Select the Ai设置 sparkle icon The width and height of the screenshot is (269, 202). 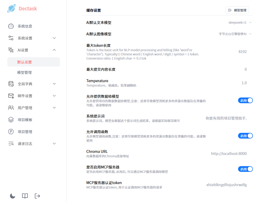[11, 50]
